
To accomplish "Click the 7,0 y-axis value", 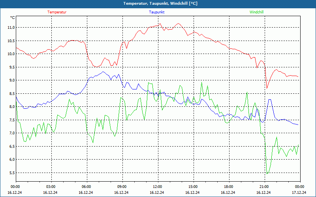I will pyautogui.click(x=12, y=133).
